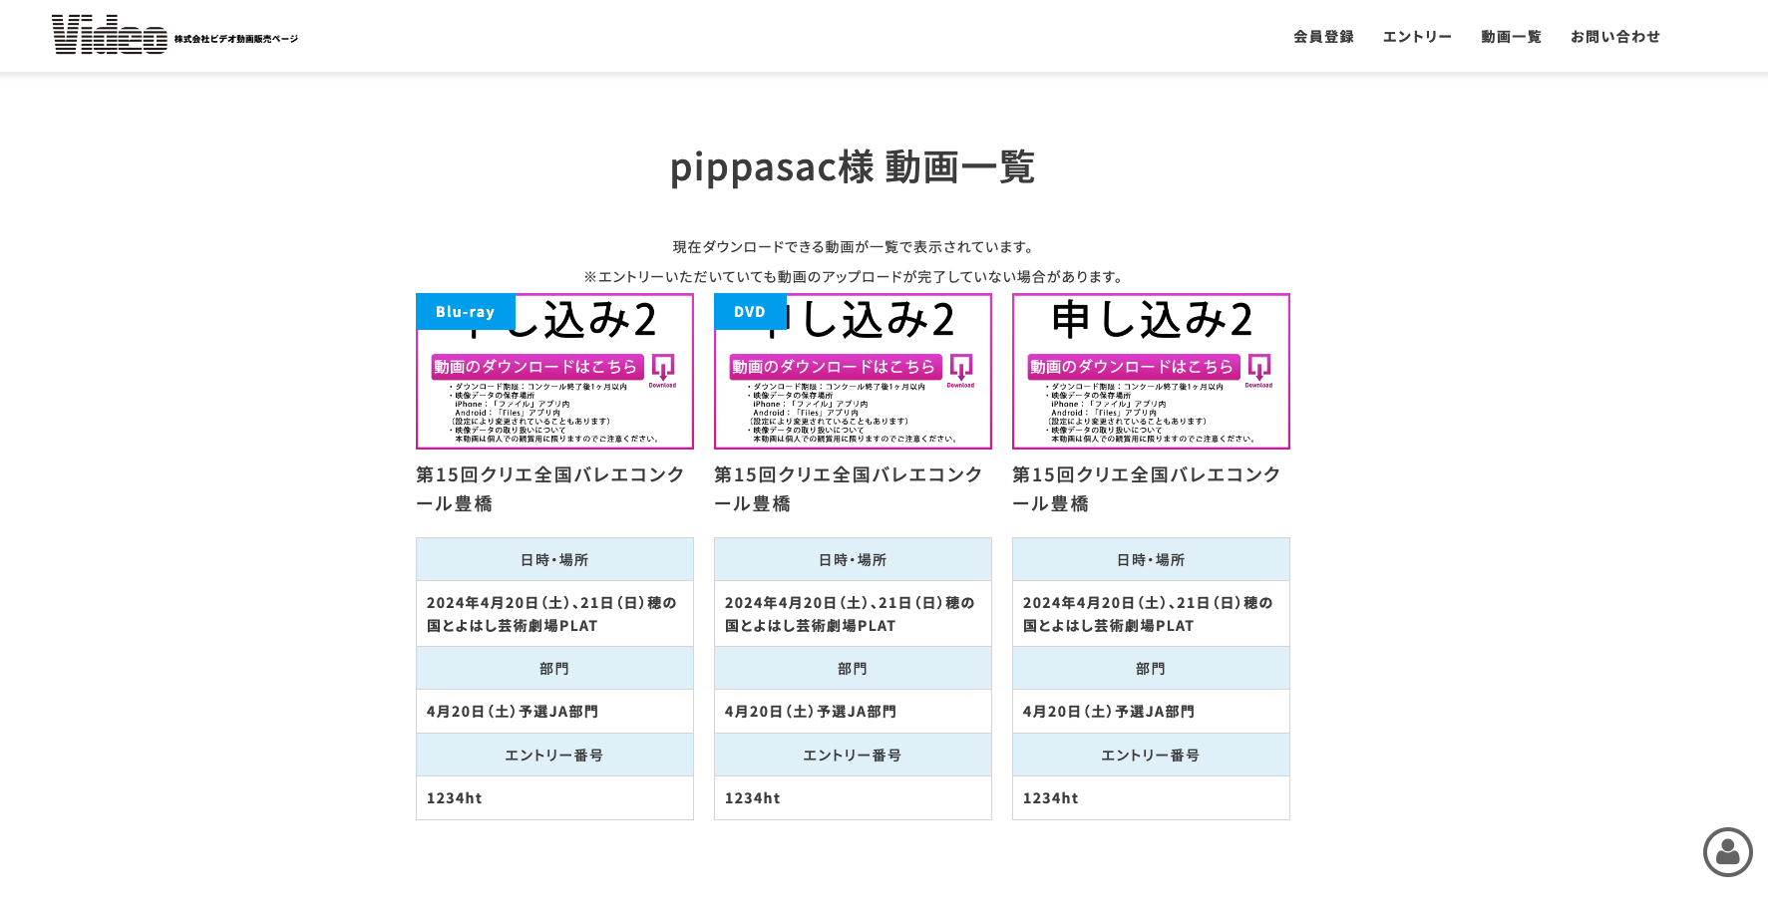Click エントリー番号 header in DVD card
This screenshot has height=913, width=1768.
coord(853,755)
